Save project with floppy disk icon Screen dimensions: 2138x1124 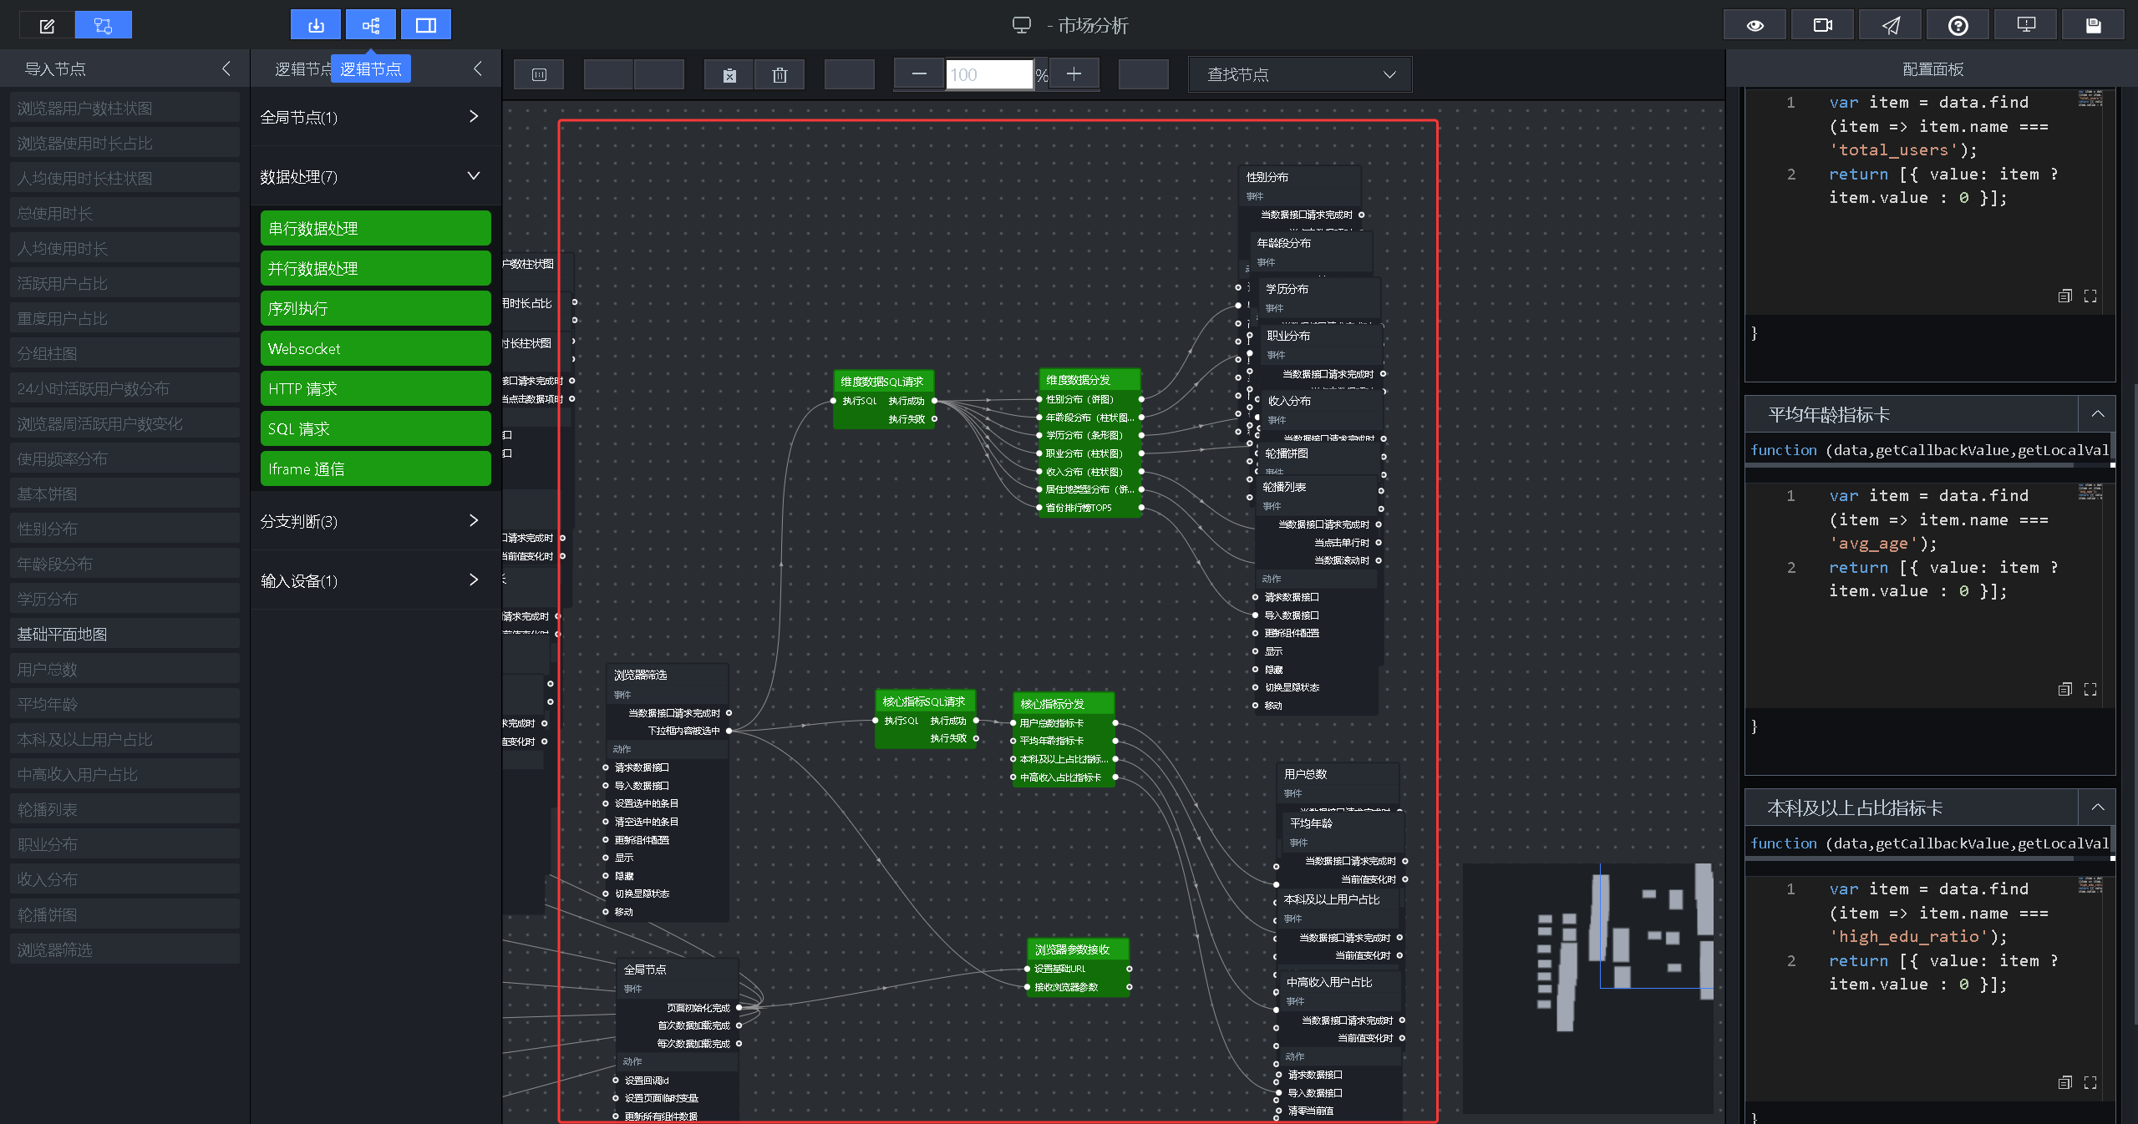pos(2094,25)
